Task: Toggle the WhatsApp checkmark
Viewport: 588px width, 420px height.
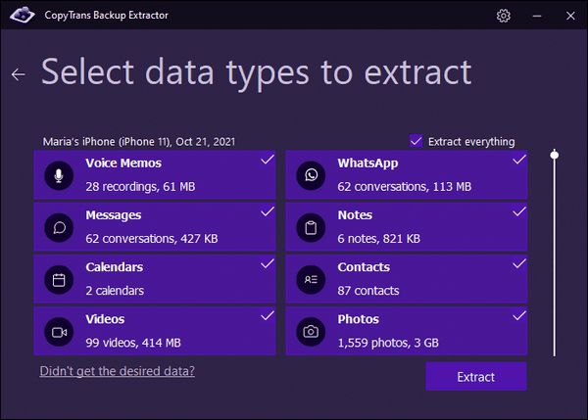Action: tap(519, 160)
